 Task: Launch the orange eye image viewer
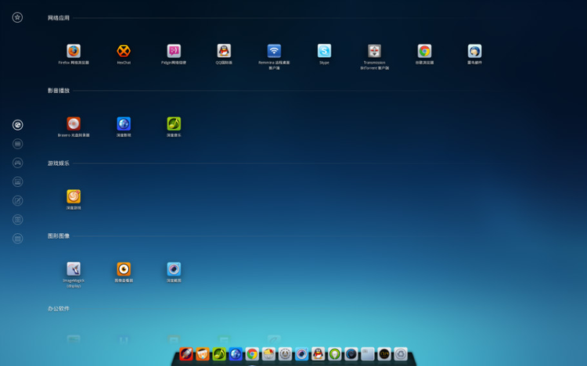(124, 269)
